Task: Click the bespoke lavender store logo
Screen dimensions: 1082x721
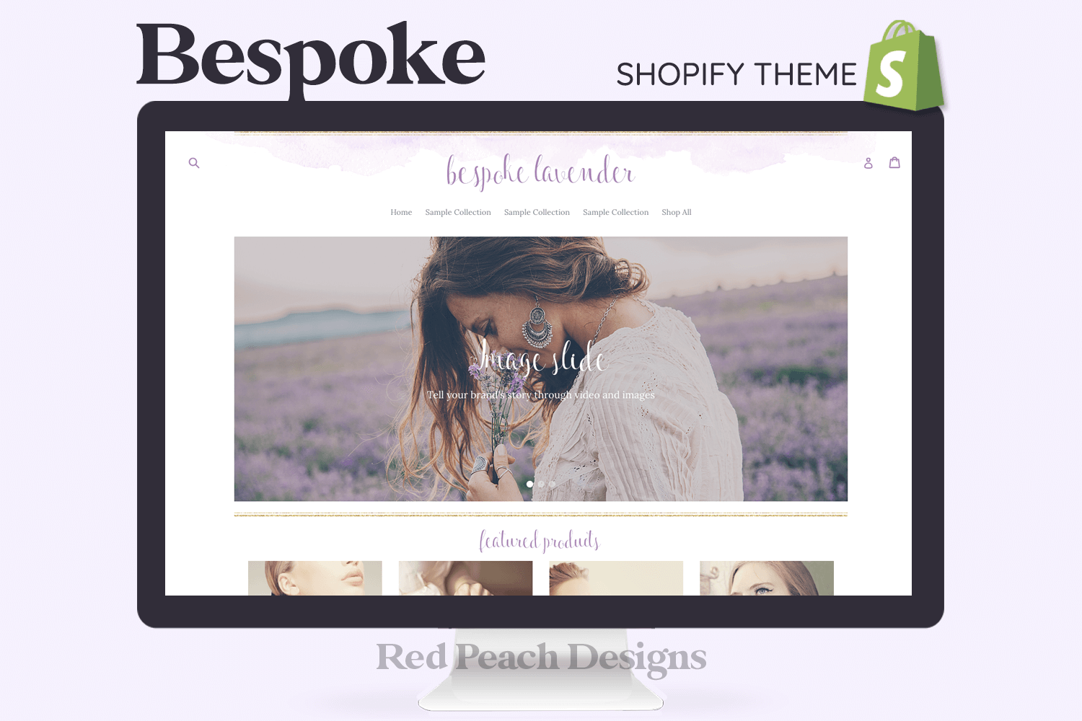Action: (540, 172)
